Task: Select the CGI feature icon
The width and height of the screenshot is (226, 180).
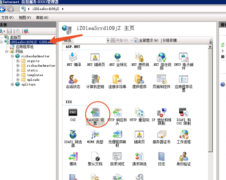Action: point(73,115)
